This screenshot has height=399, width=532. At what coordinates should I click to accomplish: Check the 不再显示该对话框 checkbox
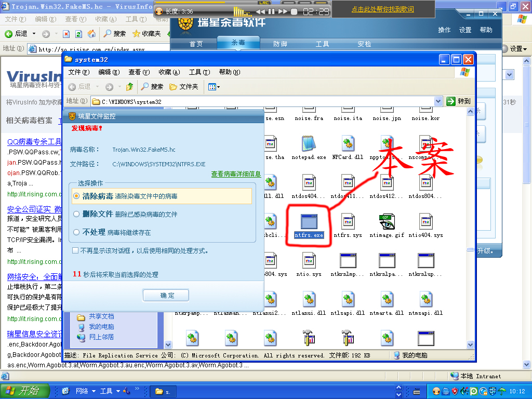tap(75, 250)
